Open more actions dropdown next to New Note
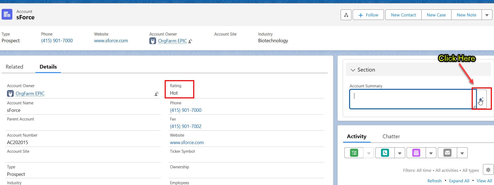Screen dimensions: 494x185 coord(487,15)
